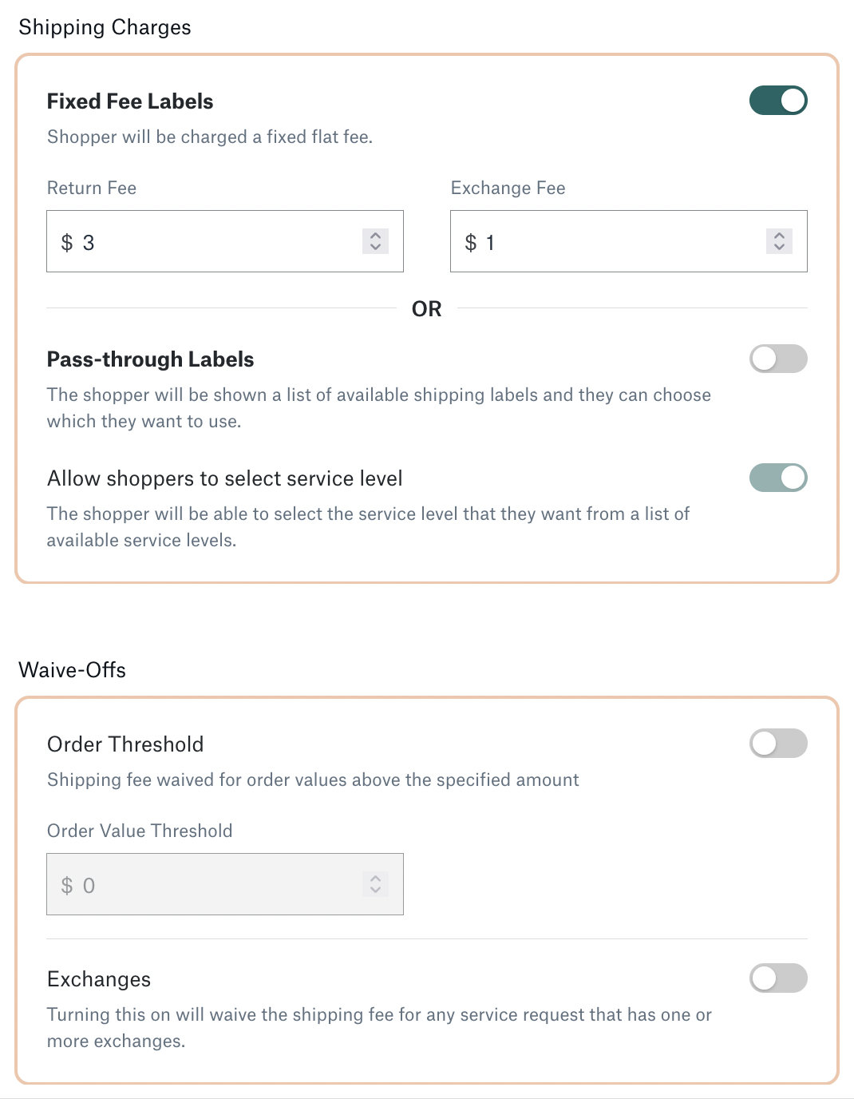Toggle Allow shoppers to select service level
The height and width of the screenshot is (1099, 854).
(778, 478)
